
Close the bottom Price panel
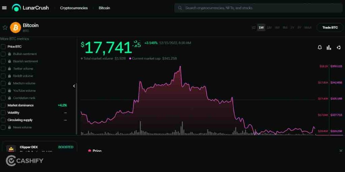tap(341, 150)
